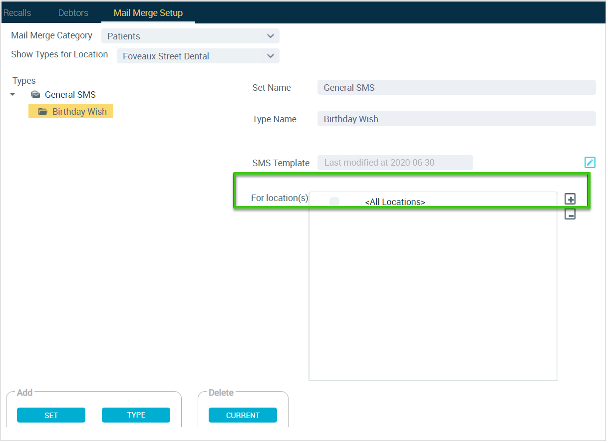Click the Mail Merge Category label

pos(52,35)
